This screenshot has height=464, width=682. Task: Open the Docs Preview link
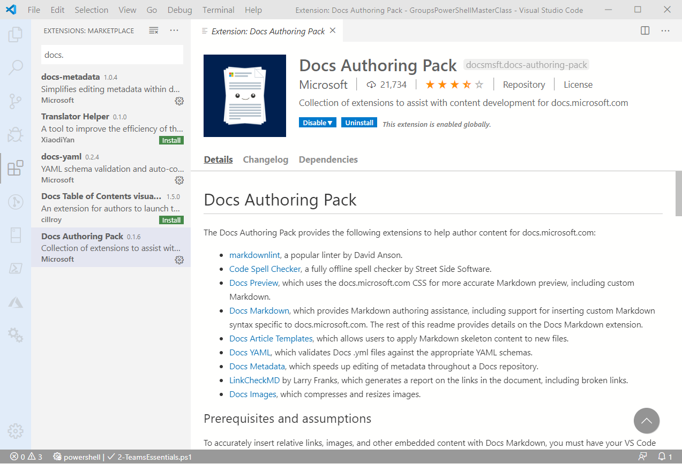(x=254, y=283)
